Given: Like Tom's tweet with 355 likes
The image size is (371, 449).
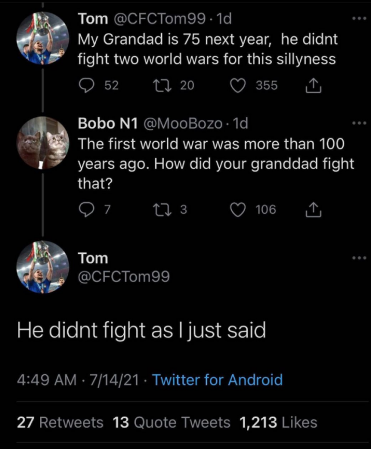Looking at the screenshot, I should coord(237,85).
